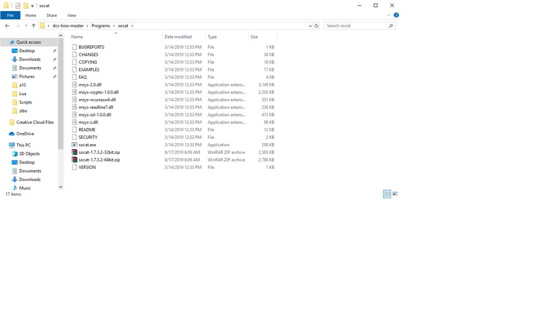Image resolution: width=550 pixels, height=309 pixels.
Task: Open the pinned Pictures folder
Action: (x=26, y=76)
